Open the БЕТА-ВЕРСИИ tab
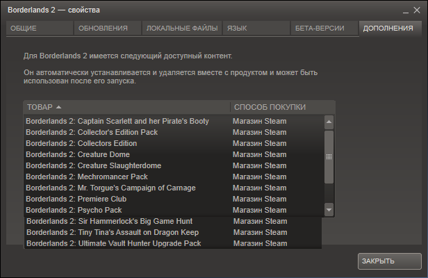 pos(324,28)
